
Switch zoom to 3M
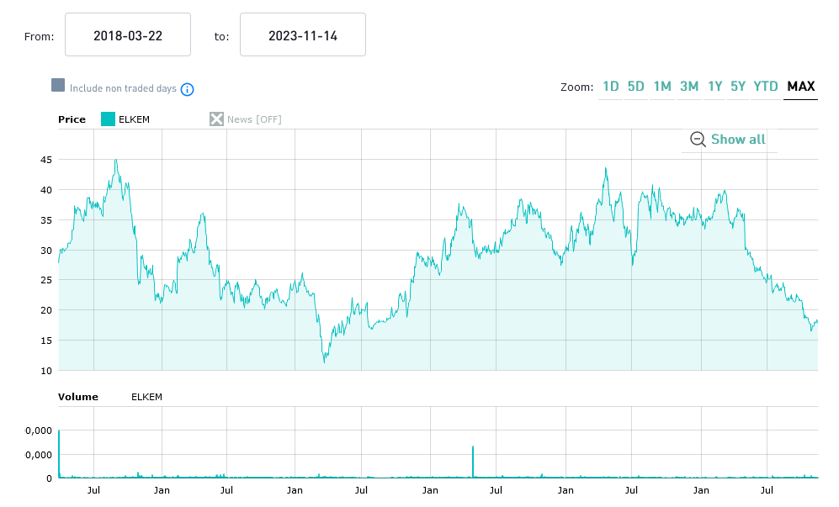pyautogui.click(x=688, y=87)
